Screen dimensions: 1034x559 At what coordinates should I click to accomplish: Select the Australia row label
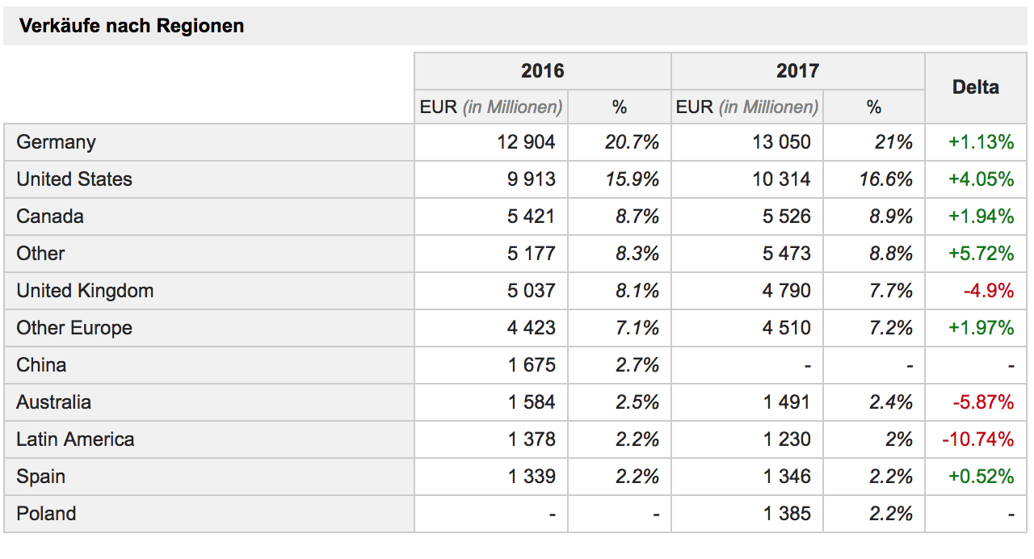53,402
